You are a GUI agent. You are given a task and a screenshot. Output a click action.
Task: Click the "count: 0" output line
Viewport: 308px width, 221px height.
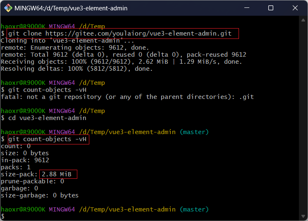[x=16, y=146]
